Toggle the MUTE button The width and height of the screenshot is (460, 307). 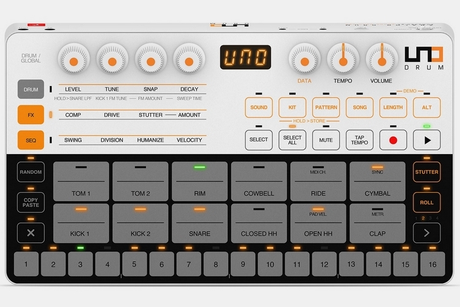click(326, 140)
